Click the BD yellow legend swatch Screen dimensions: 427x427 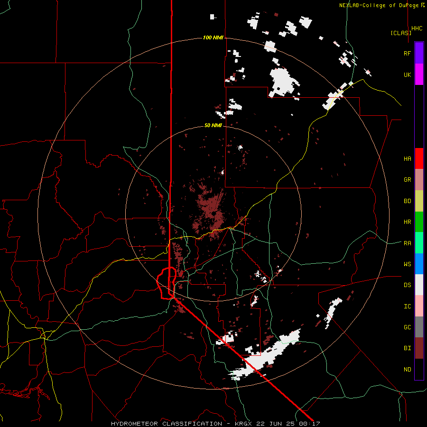click(419, 201)
